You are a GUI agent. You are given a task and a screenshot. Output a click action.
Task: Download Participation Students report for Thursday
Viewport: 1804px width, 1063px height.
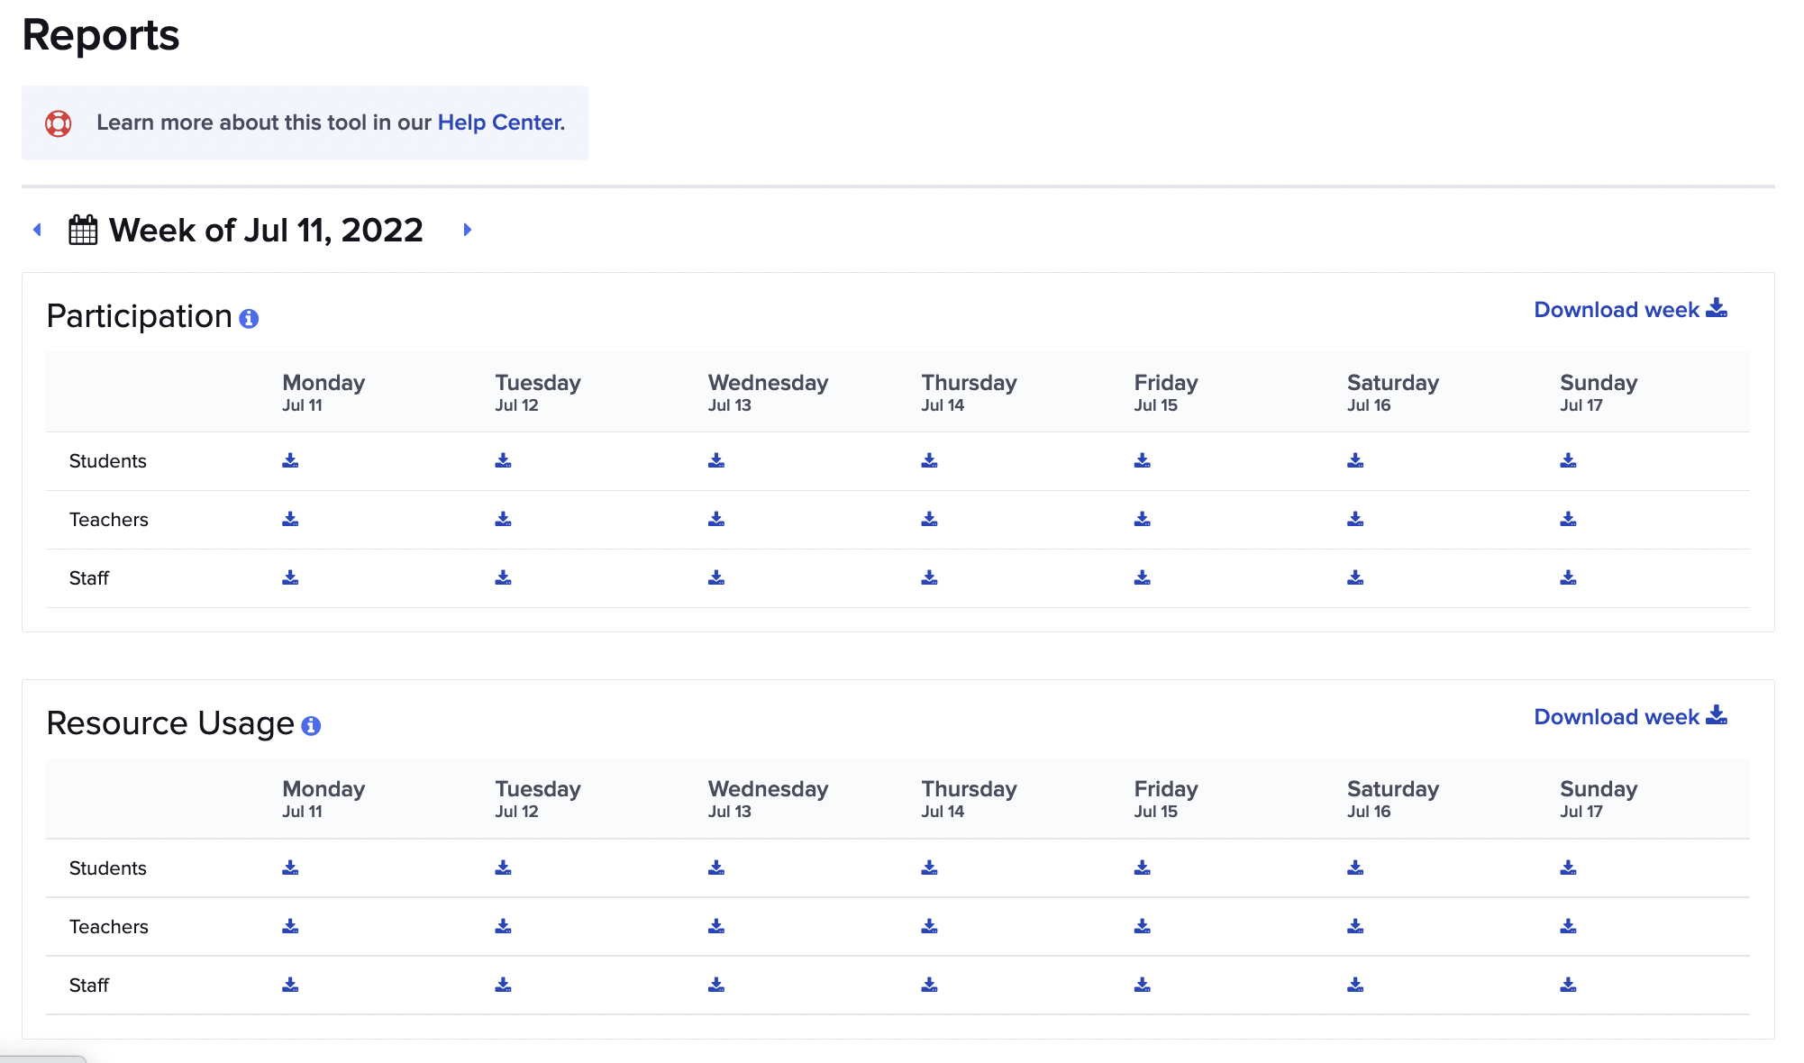pyautogui.click(x=929, y=460)
